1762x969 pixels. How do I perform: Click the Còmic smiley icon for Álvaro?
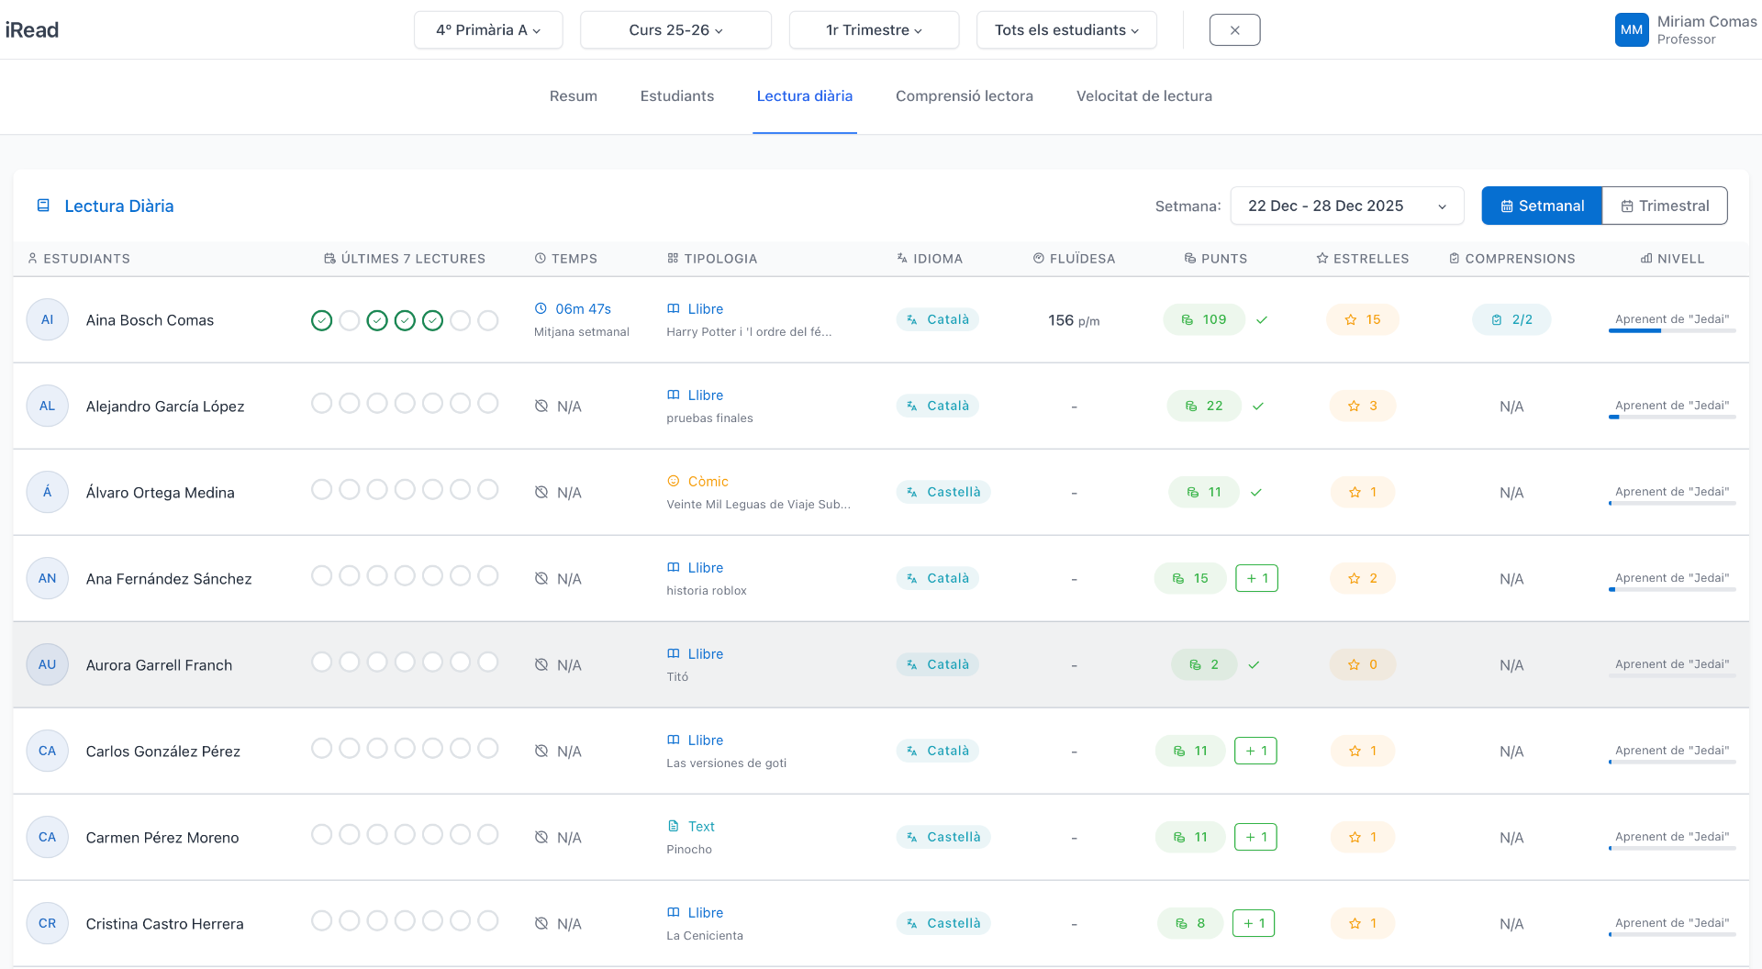tap(674, 481)
